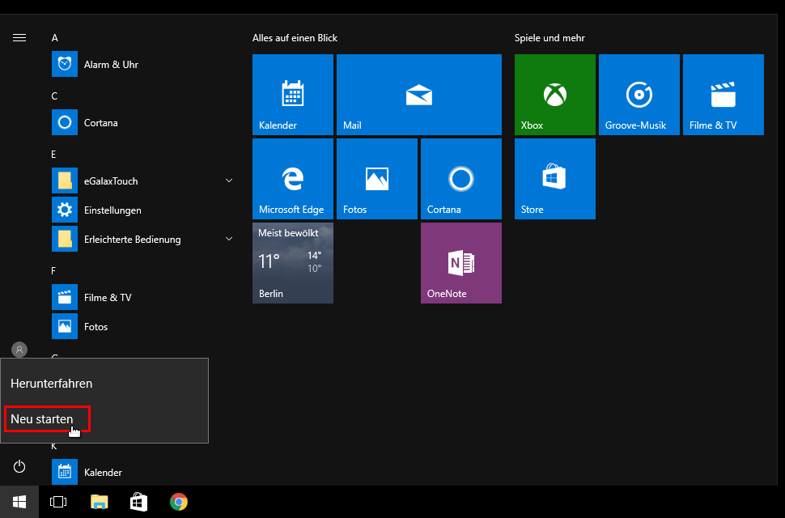Click the letter F group header

pyautogui.click(x=53, y=271)
